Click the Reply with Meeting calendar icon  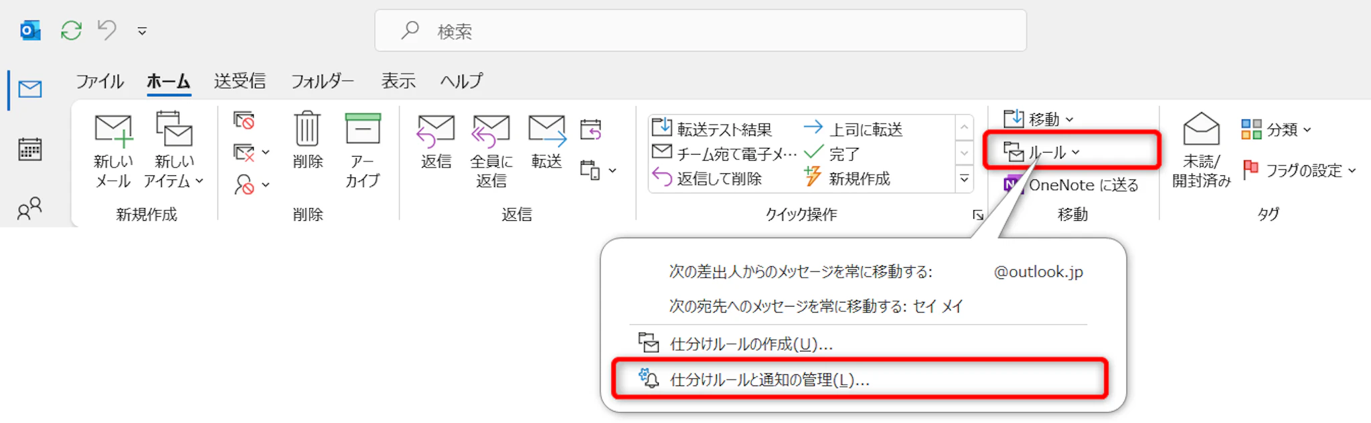(x=590, y=129)
